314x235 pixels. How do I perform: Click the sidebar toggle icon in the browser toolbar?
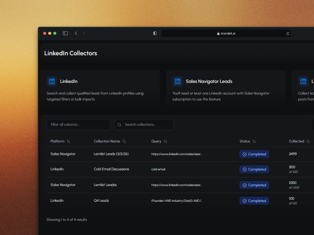pyautogui.click(x=65, y=33)
